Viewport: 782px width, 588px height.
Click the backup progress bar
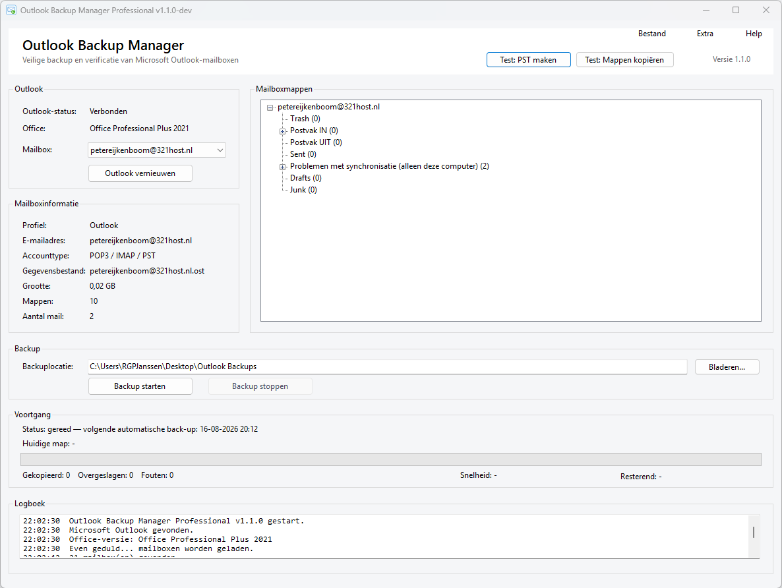pos(391,459)
